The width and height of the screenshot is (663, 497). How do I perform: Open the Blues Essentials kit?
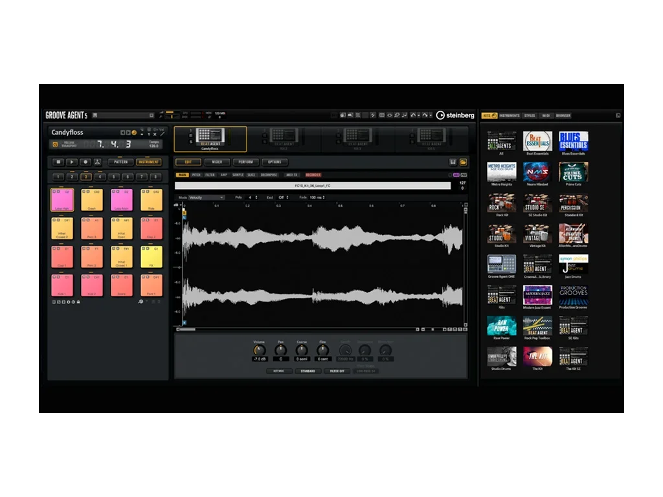573,142
